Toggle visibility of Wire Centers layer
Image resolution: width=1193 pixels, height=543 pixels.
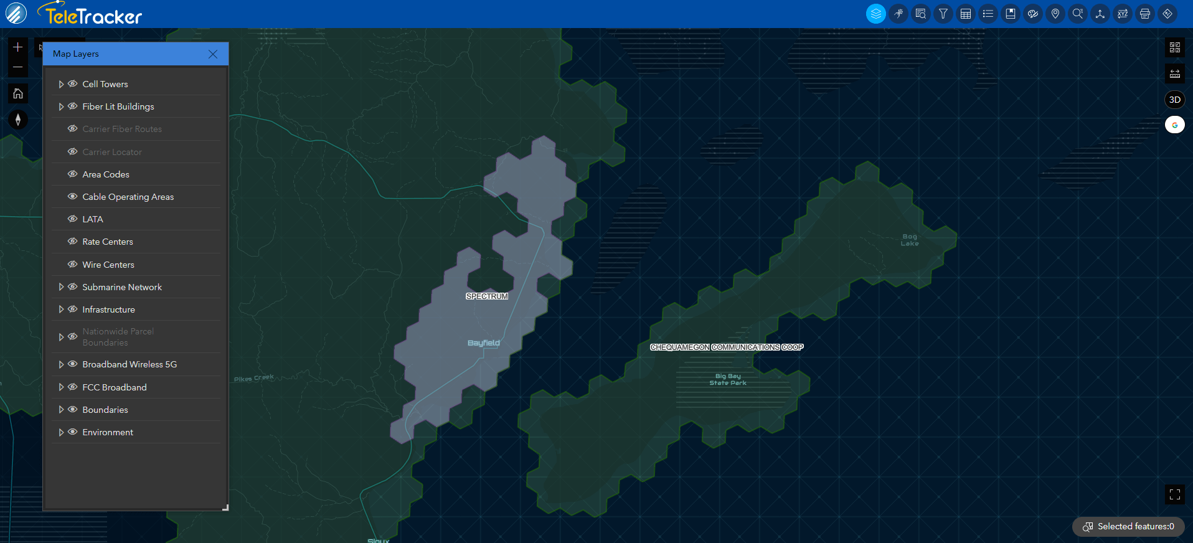click(73, 265)
